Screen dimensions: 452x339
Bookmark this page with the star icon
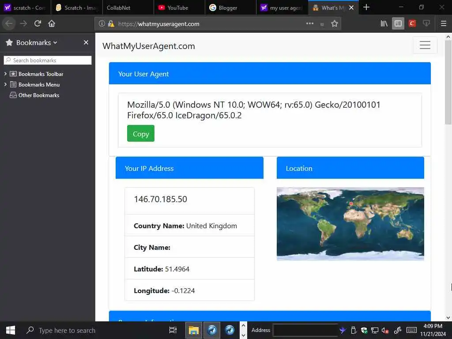335,24
